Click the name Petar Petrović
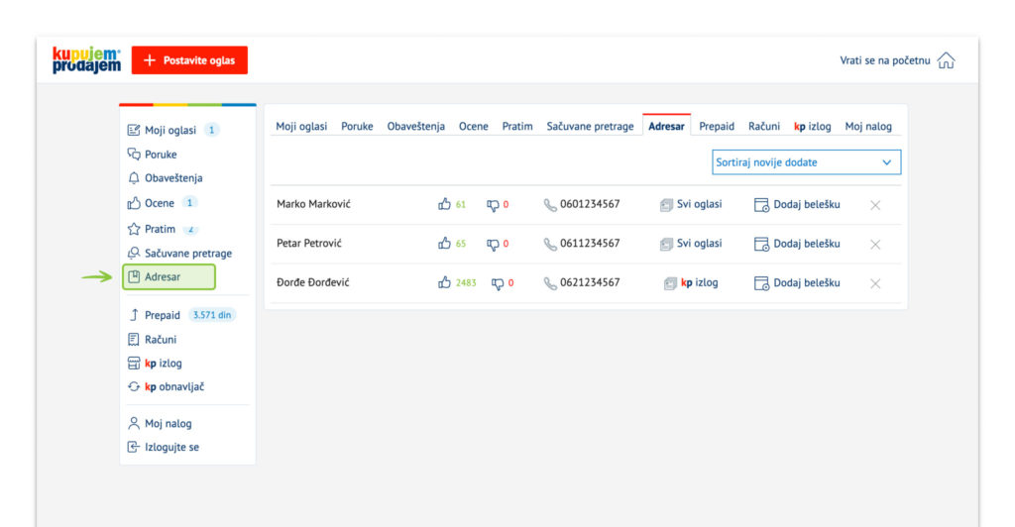This screenshot has width=1015, height=527. click(309, 243)
